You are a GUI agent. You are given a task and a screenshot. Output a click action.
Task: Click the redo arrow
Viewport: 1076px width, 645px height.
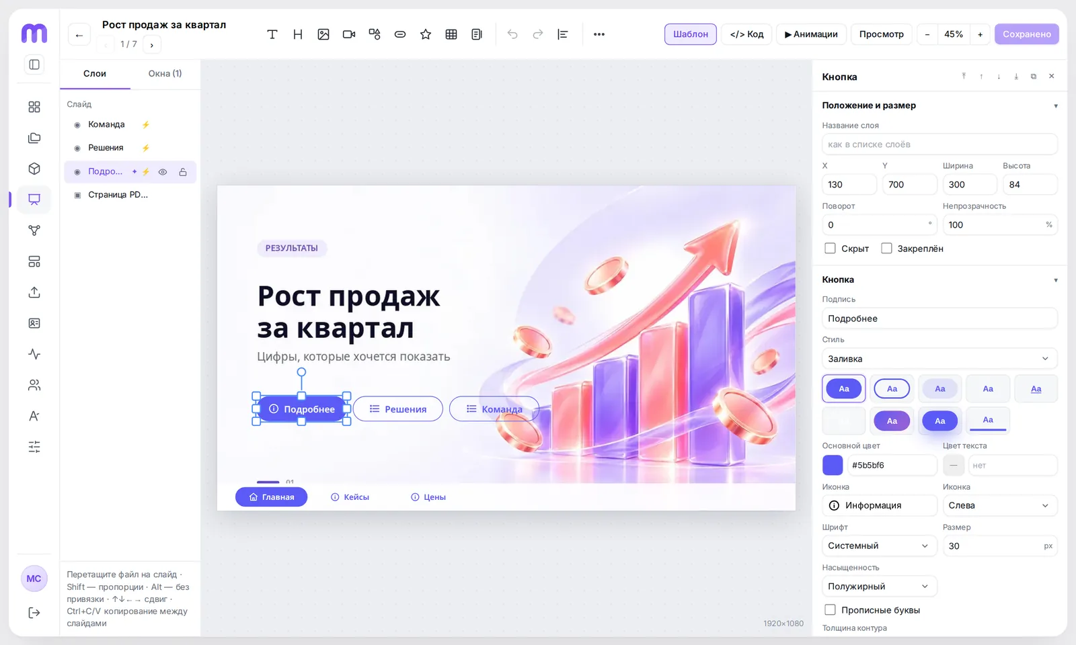[538, 34]
